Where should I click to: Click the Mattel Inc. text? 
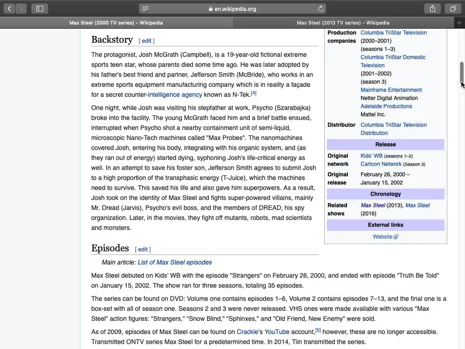[x=373, y=115]
